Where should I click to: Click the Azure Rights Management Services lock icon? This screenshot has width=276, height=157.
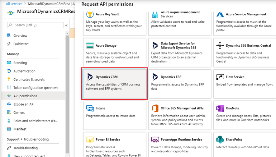155,15
